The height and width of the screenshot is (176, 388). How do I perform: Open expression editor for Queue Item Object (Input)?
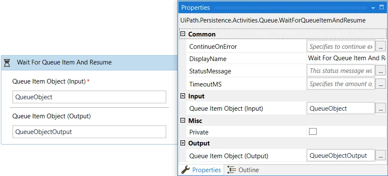point(381,108)
